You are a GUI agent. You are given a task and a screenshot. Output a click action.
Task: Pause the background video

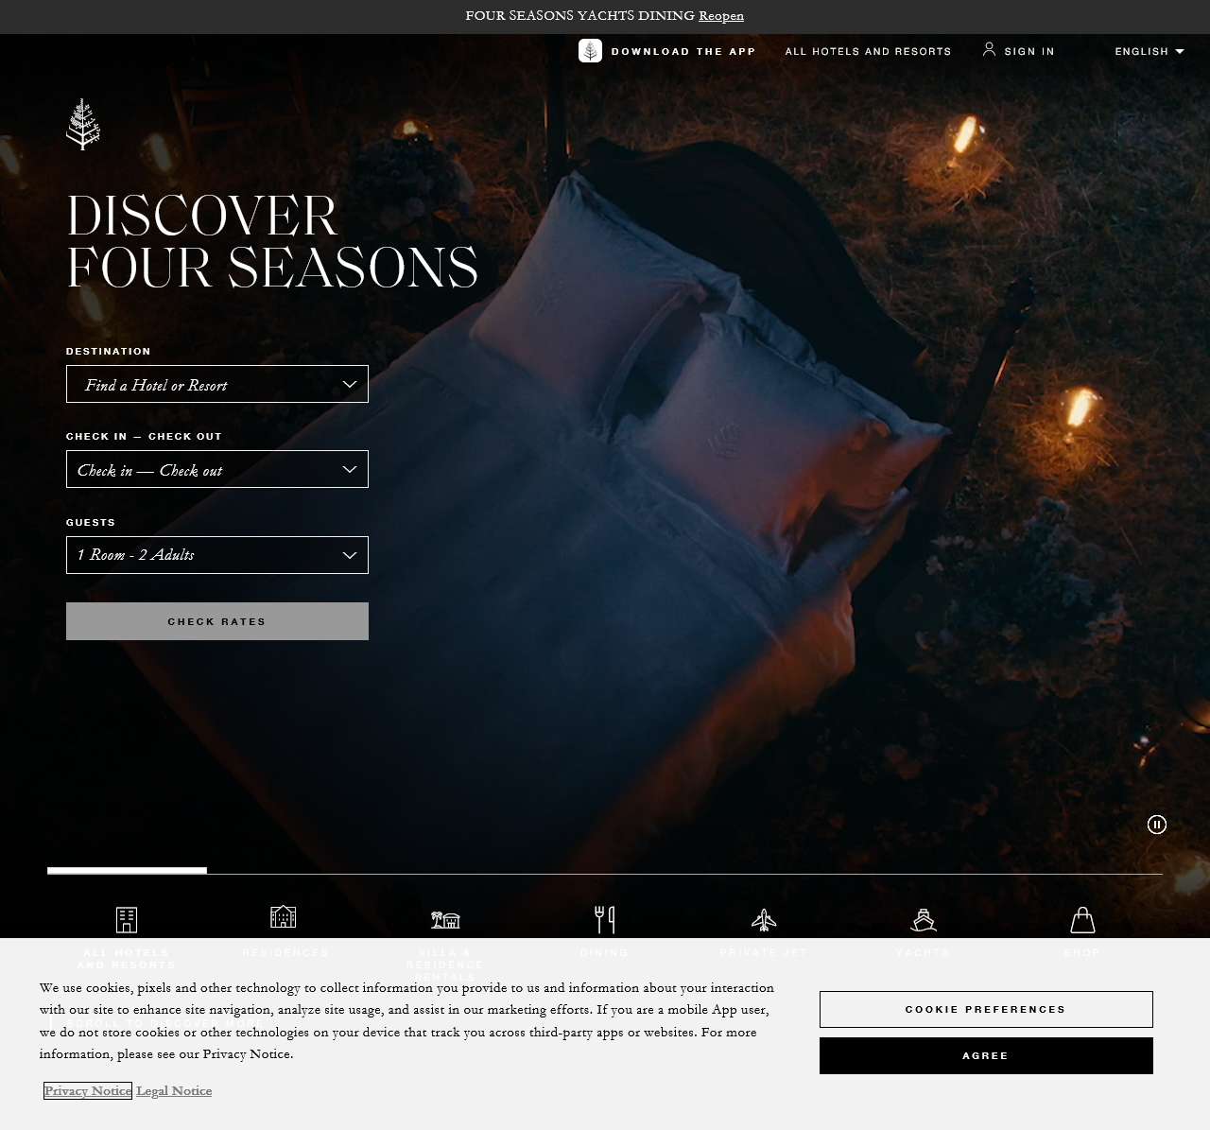(x=1157, y=825)
